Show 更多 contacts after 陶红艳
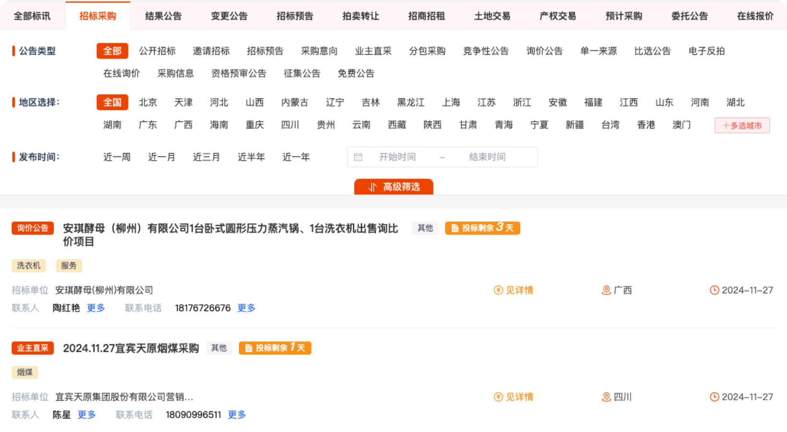The width and height of the screenshot is (787, 432). point(95,308)
